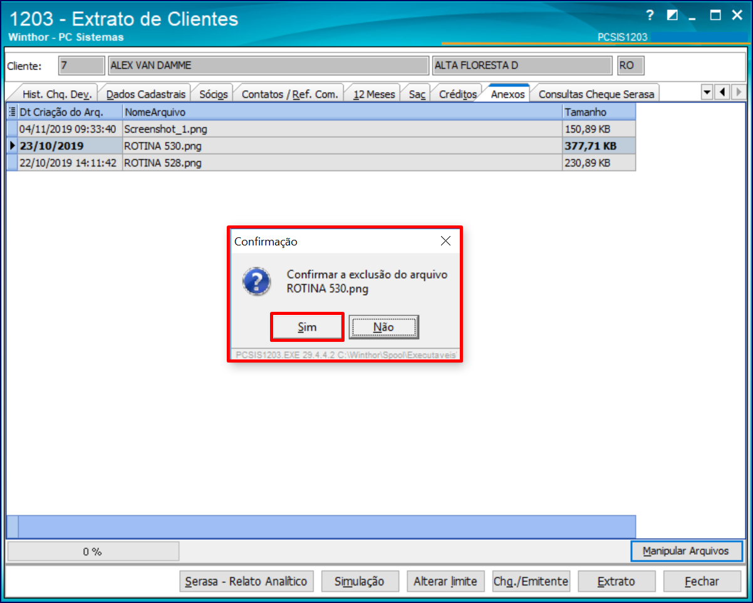Click the 377,71 KB size cell
The width and height of the screenshot is (753, 603).
click(x=599, y=146)
